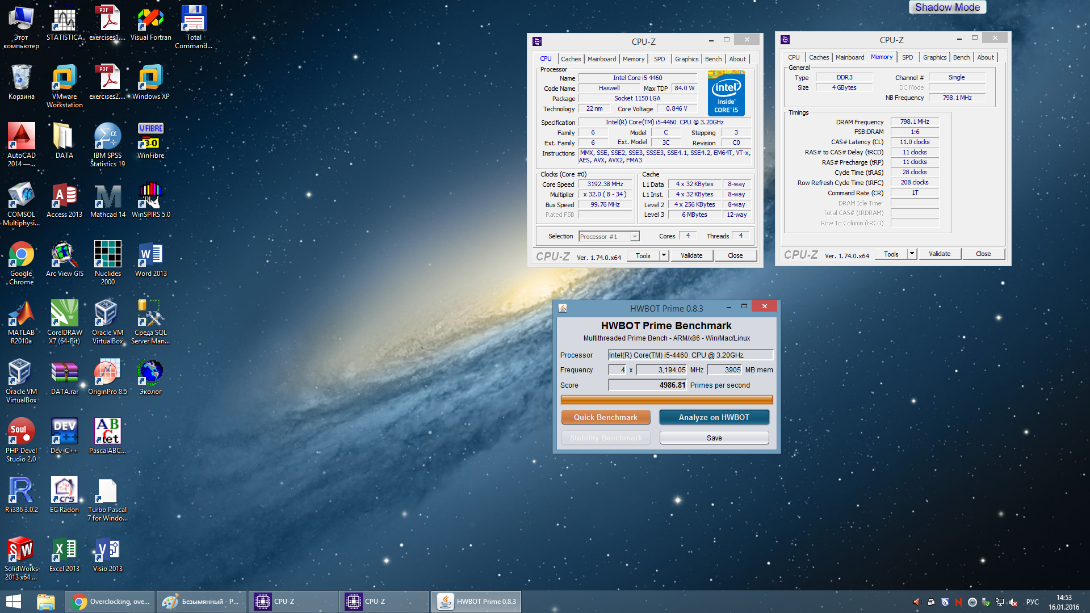Click the Processor name field in HWBOT
Screen dimensions: 1090x613
point(690,355)
